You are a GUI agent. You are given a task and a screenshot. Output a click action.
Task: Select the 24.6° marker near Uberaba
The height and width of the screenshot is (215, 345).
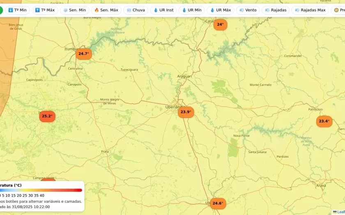coord(218,203)
